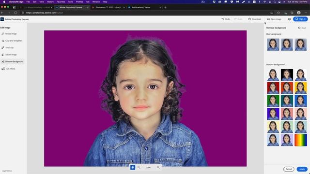
Task: Open Adjust image panel
Action: click(9, 55)
